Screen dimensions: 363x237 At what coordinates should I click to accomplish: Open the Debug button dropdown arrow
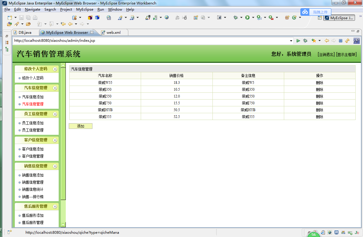point(241,18)
